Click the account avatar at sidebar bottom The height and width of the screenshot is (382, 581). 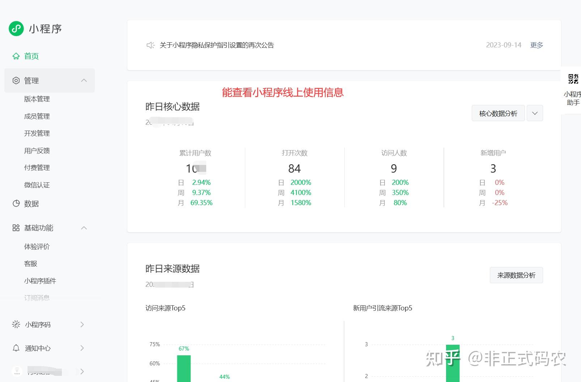pos(17,371)
